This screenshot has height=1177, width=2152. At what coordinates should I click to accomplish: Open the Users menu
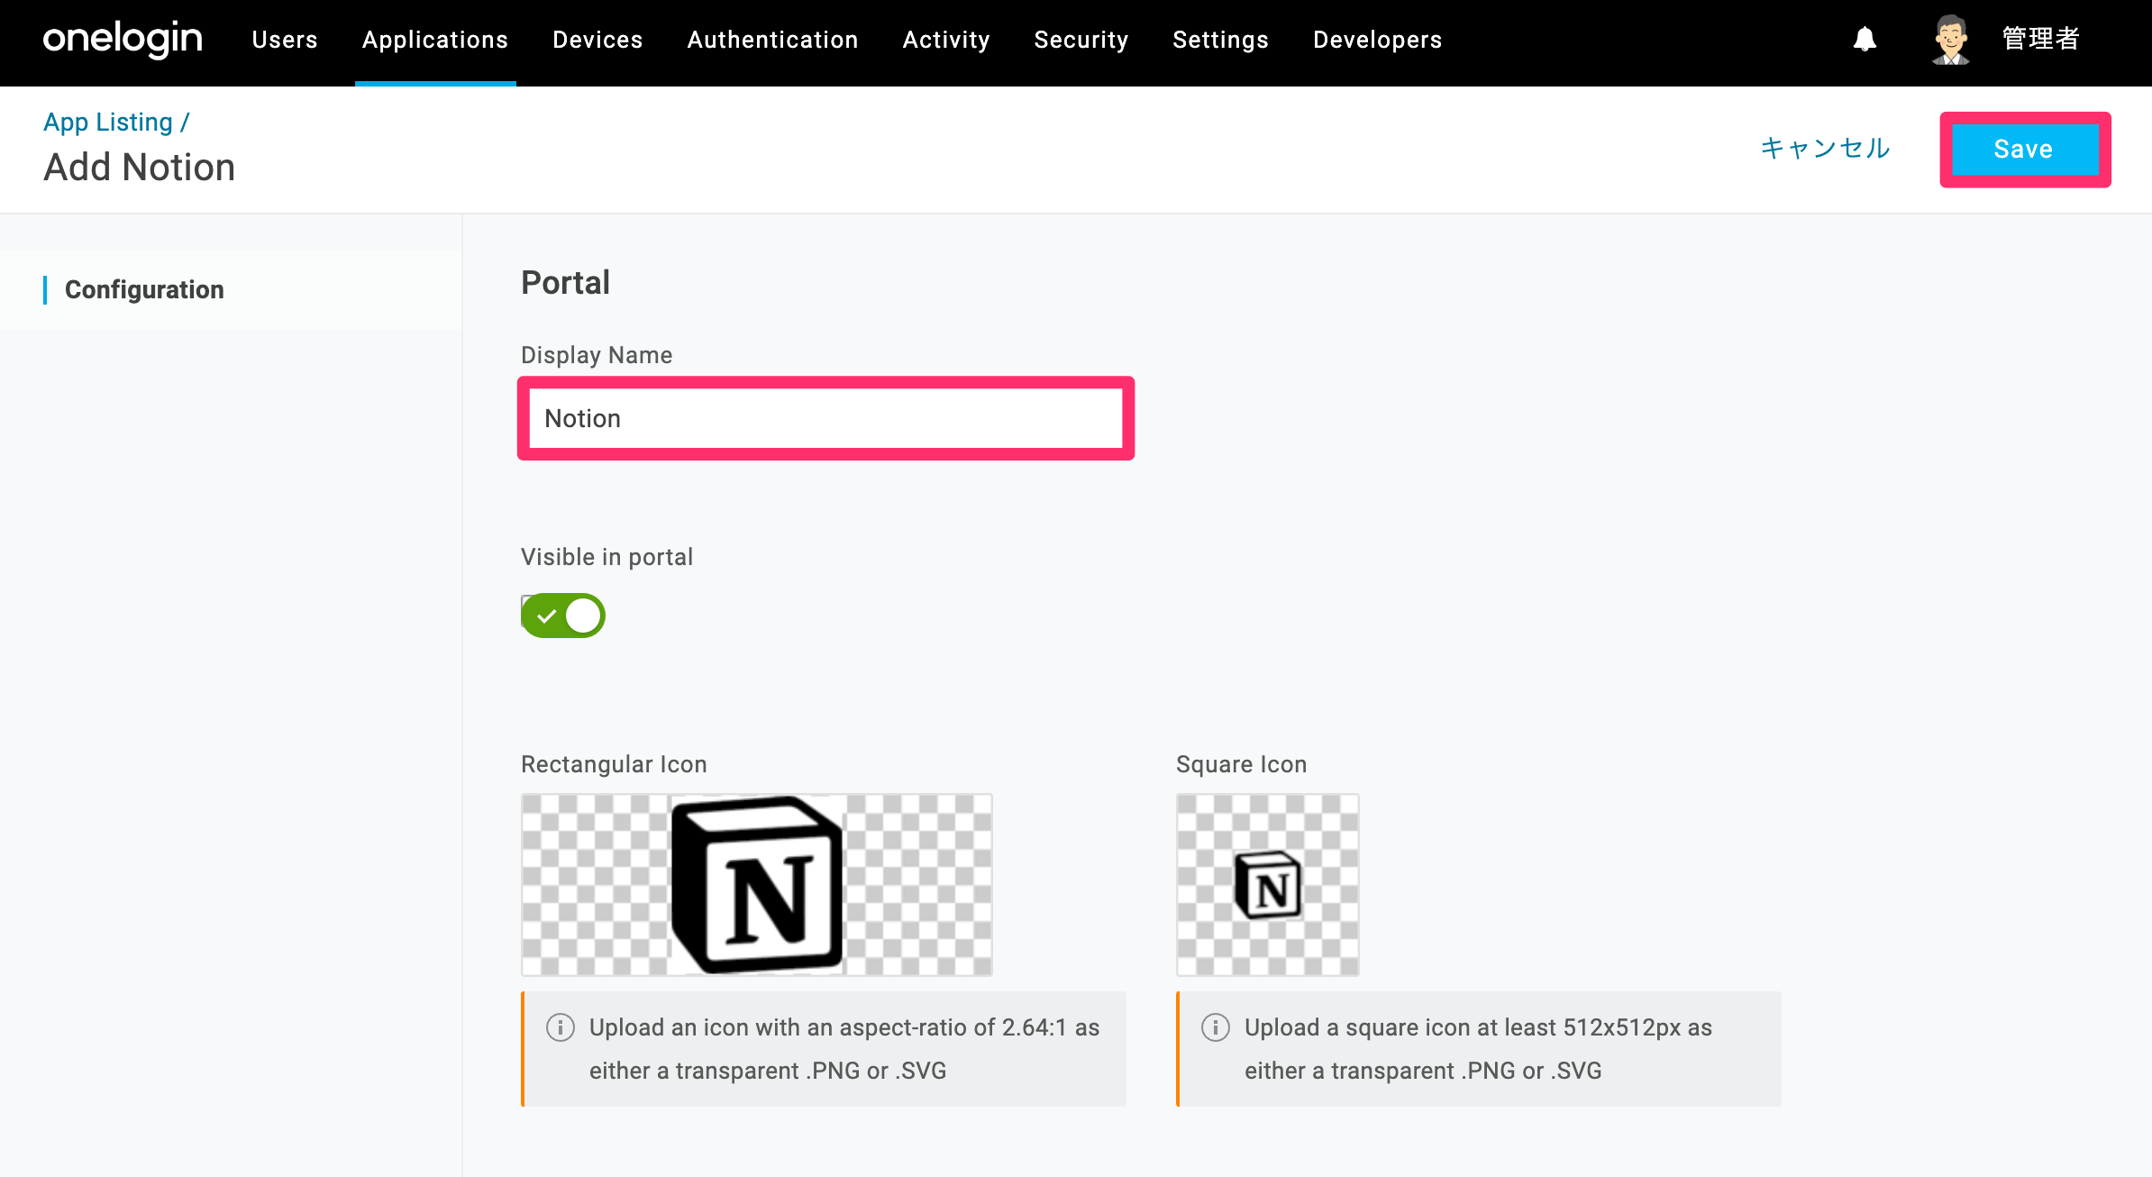tap(285, 40)
